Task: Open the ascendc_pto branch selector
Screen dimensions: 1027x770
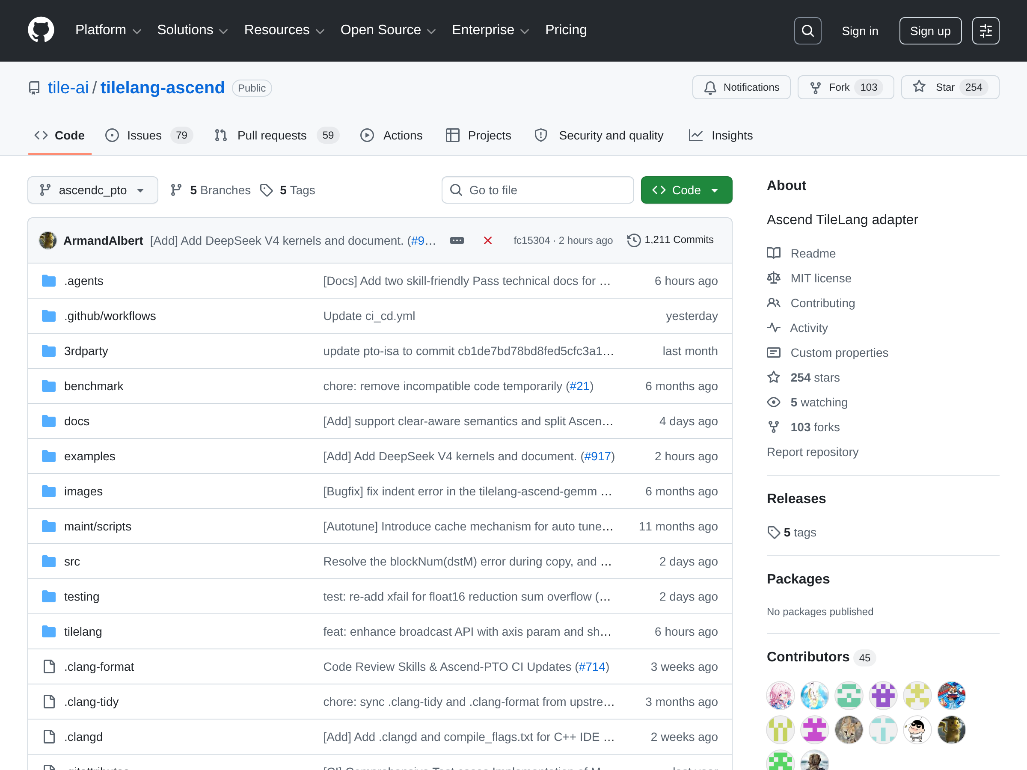Action: point(92,190)
